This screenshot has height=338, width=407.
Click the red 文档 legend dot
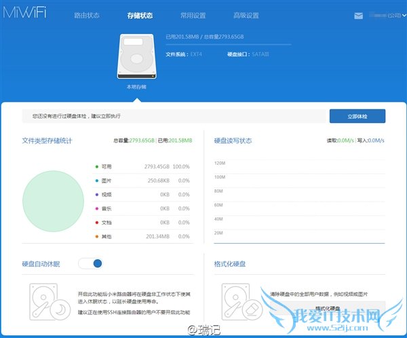(97, 223)
